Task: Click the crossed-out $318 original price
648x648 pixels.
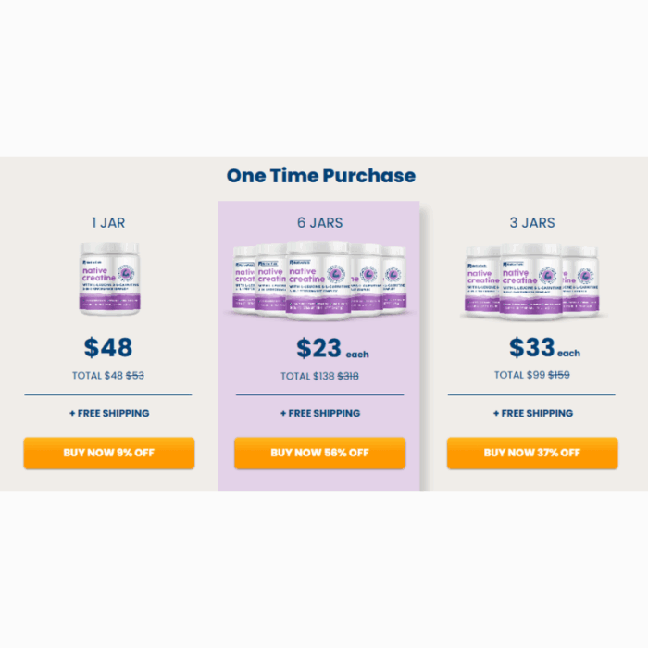Action: coord(348,376)
